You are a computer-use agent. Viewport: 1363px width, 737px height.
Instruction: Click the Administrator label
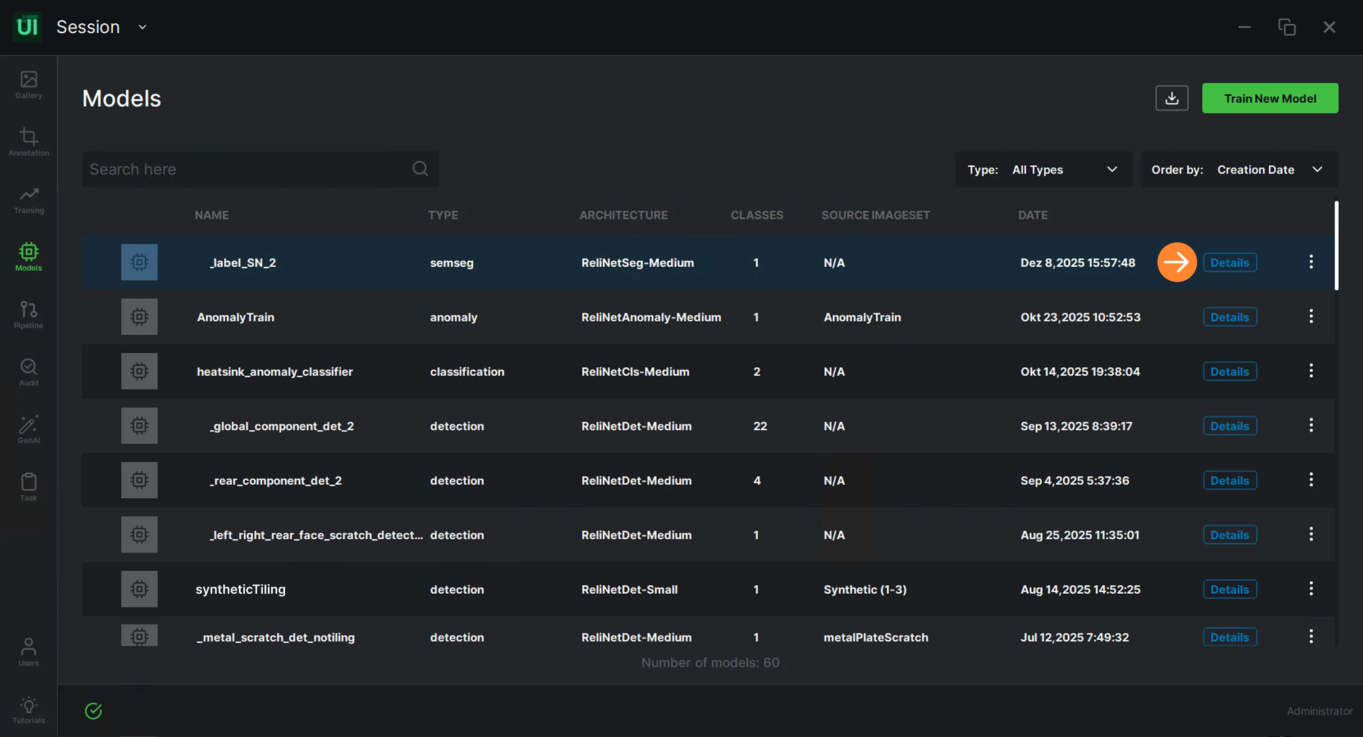pyautogui.click(x=1319, y=711)
